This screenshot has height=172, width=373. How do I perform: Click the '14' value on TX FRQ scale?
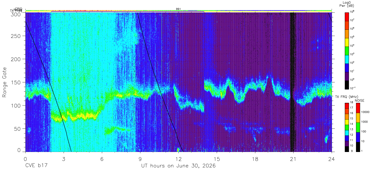pyautogui.click(x=351, y=124)
